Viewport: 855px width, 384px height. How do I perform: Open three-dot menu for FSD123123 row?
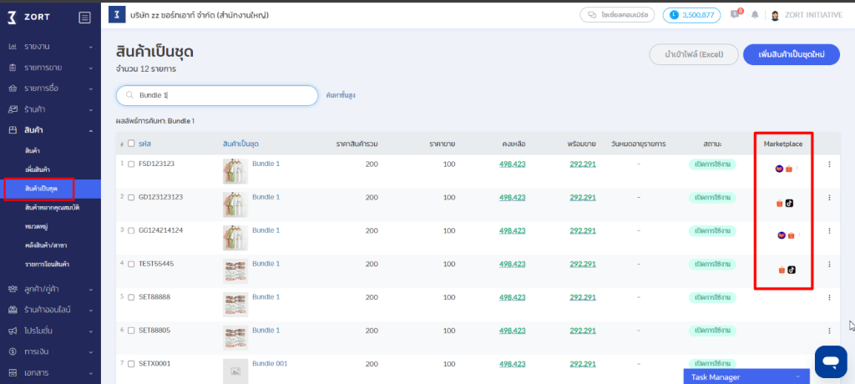coord(828,164)
